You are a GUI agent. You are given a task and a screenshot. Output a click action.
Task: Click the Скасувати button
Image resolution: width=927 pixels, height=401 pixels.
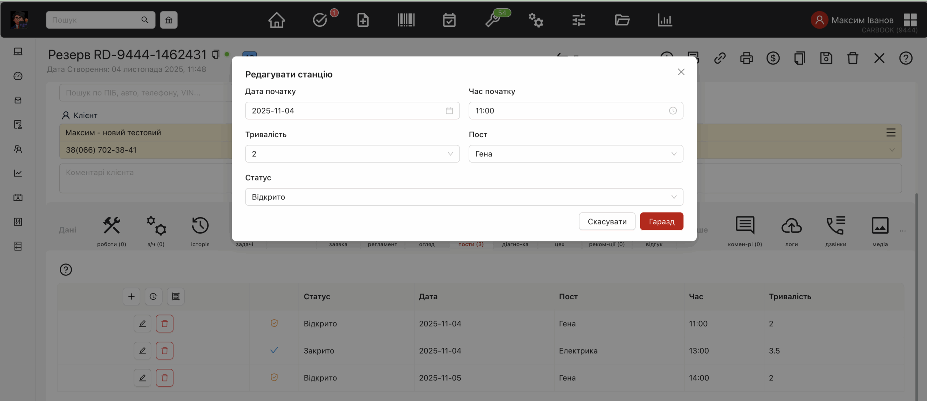point(607,221)
